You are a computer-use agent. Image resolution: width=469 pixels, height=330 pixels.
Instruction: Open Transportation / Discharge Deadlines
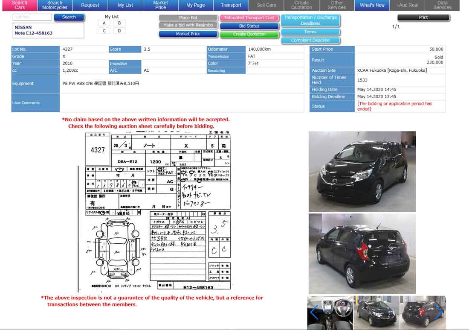(x=310, y=20)
